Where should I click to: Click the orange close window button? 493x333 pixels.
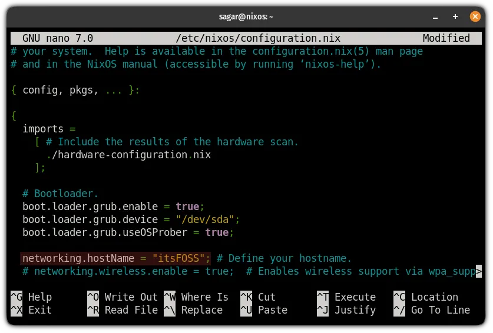[x=475, y=16]
